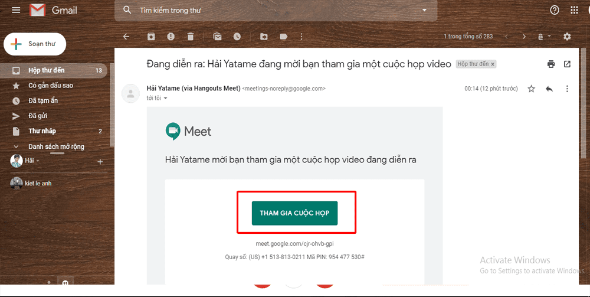Go to the older email arrow
This screenshot has height=297, width=590.
524,37
